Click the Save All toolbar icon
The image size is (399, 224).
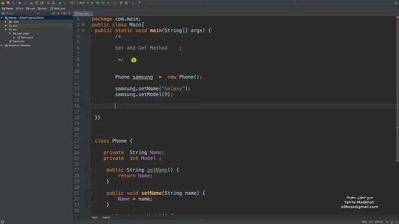click(x=8, y=2)
